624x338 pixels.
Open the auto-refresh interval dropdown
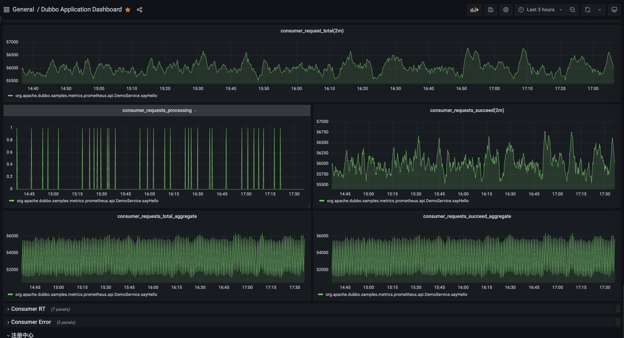[x=600, y=10]
